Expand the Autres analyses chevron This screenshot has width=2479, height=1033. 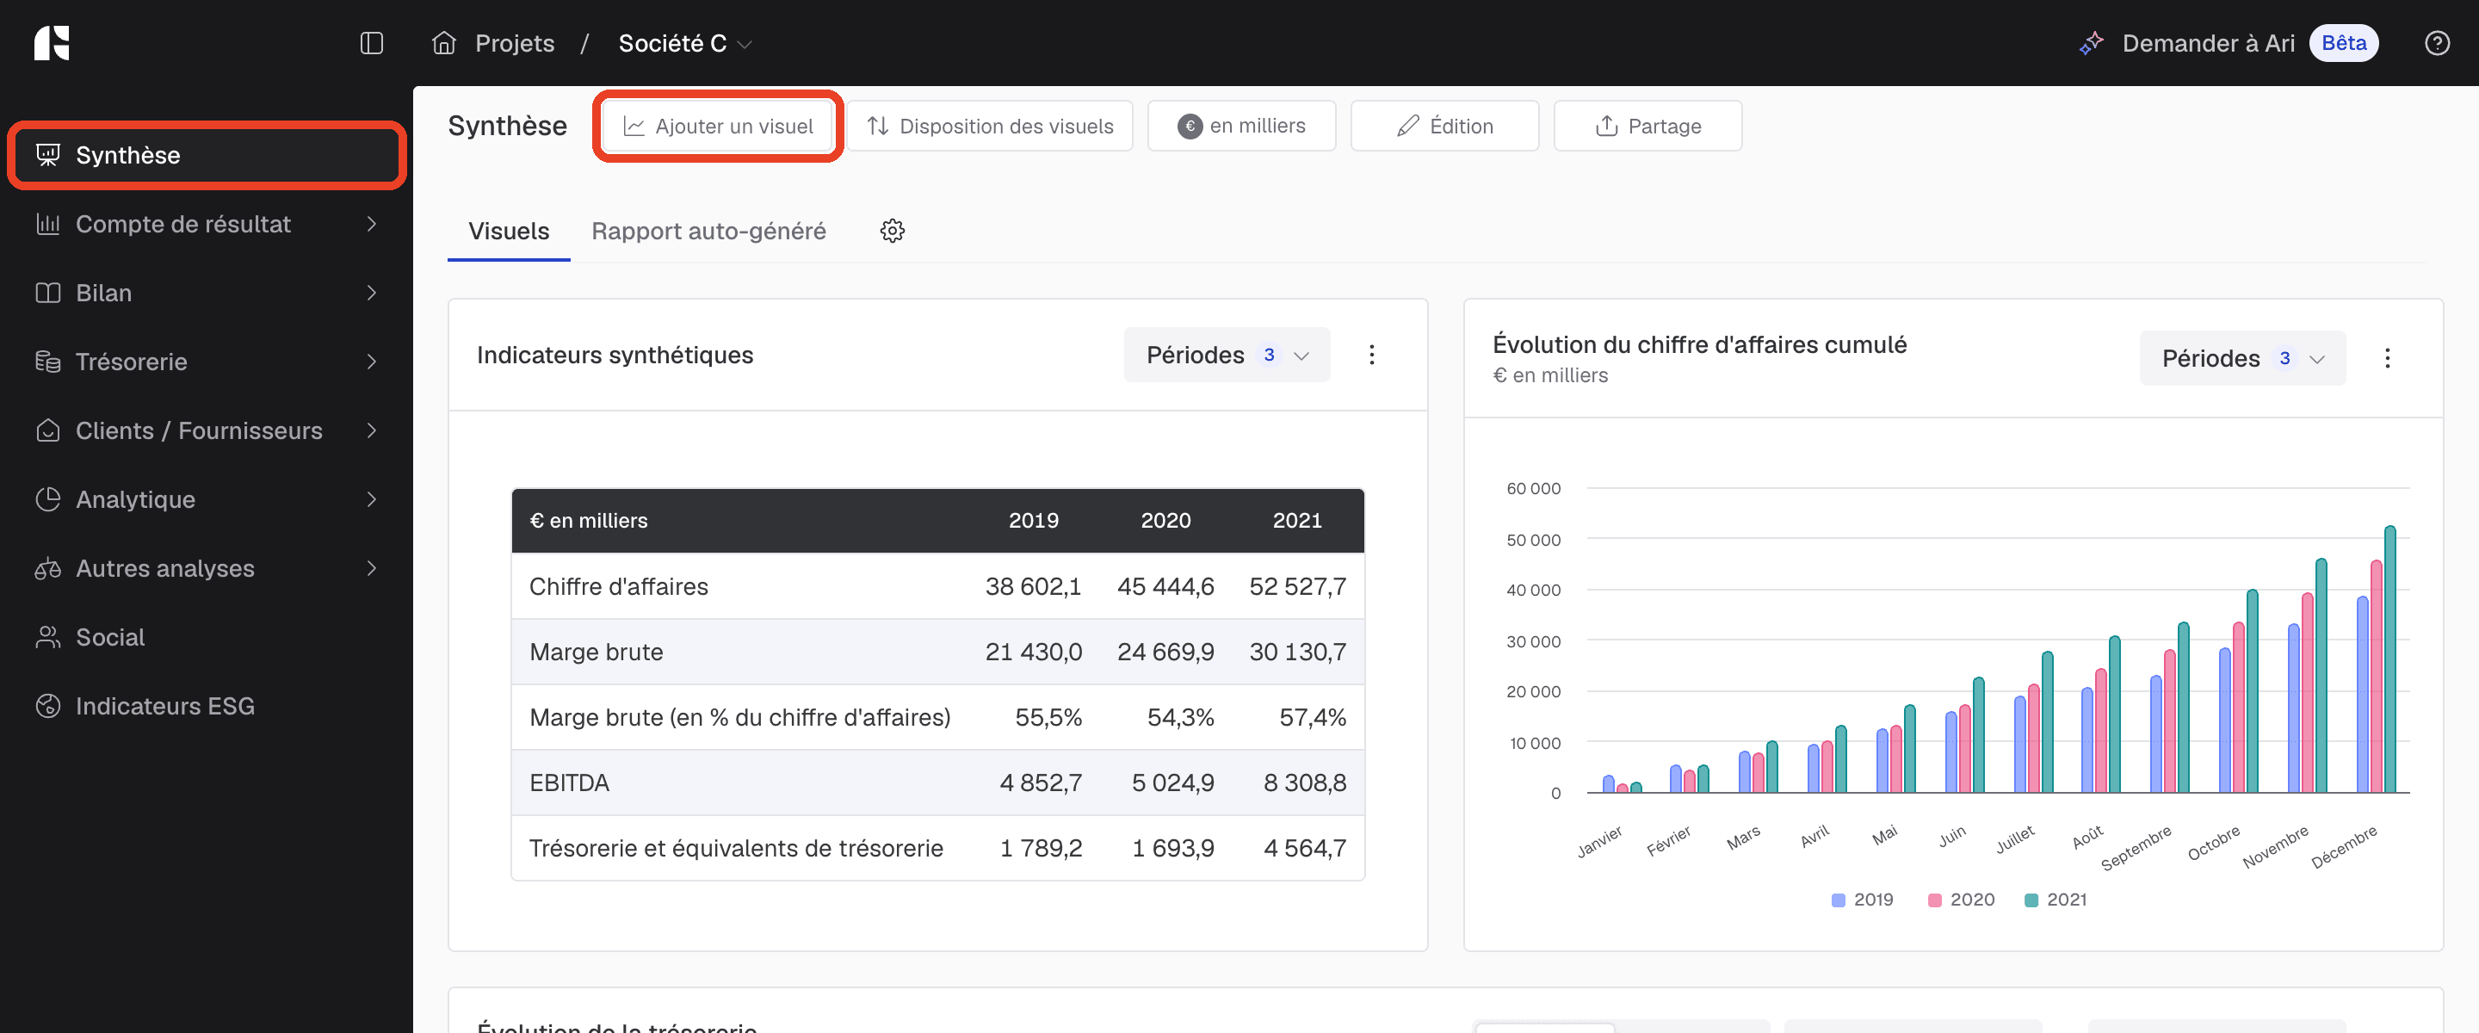[x=372, y=568]
